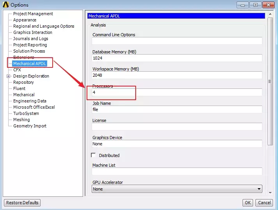The height and width of the screenshot is (210, 278).
Task: Click the scrollbar down arrow
Action: coord(270,193)
